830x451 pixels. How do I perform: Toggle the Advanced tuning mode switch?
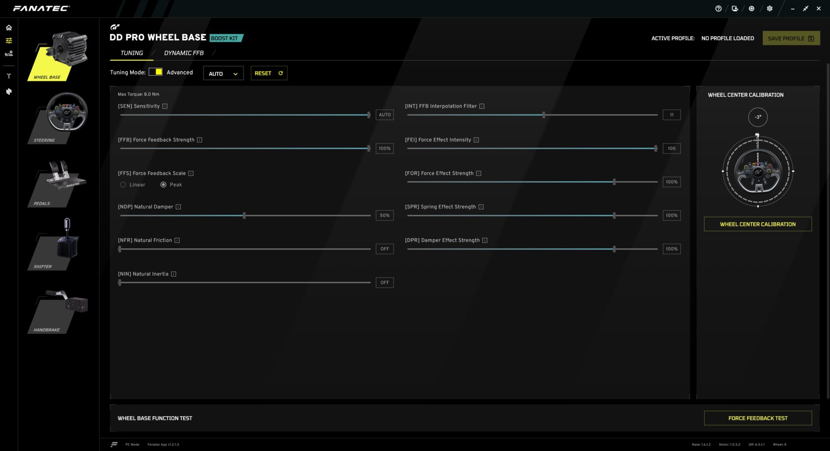tap(155, 72)
